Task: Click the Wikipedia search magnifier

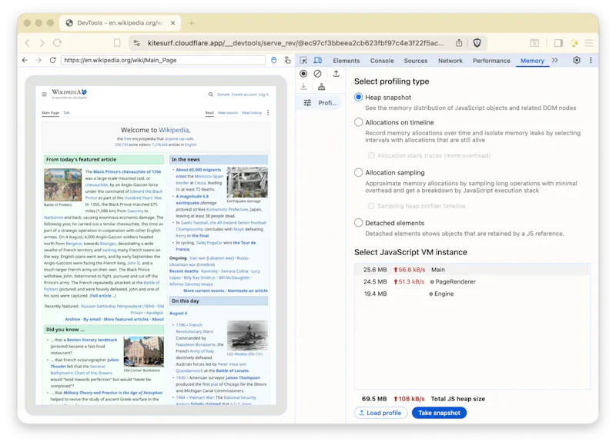Action: tap(211, 94)
